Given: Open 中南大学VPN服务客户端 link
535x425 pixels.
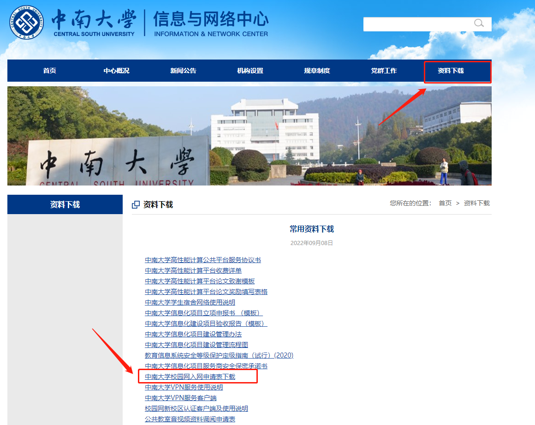Looking at the screenshot, I should (x=180, y=398).
